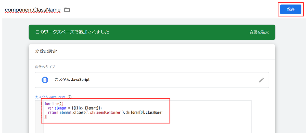Viewport: 306px width, 133px height.
Task: Click the 保存 (Save) button
Action: click(x=290, y=9)
